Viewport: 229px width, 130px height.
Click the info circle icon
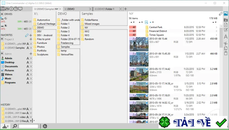click(11, 9)
